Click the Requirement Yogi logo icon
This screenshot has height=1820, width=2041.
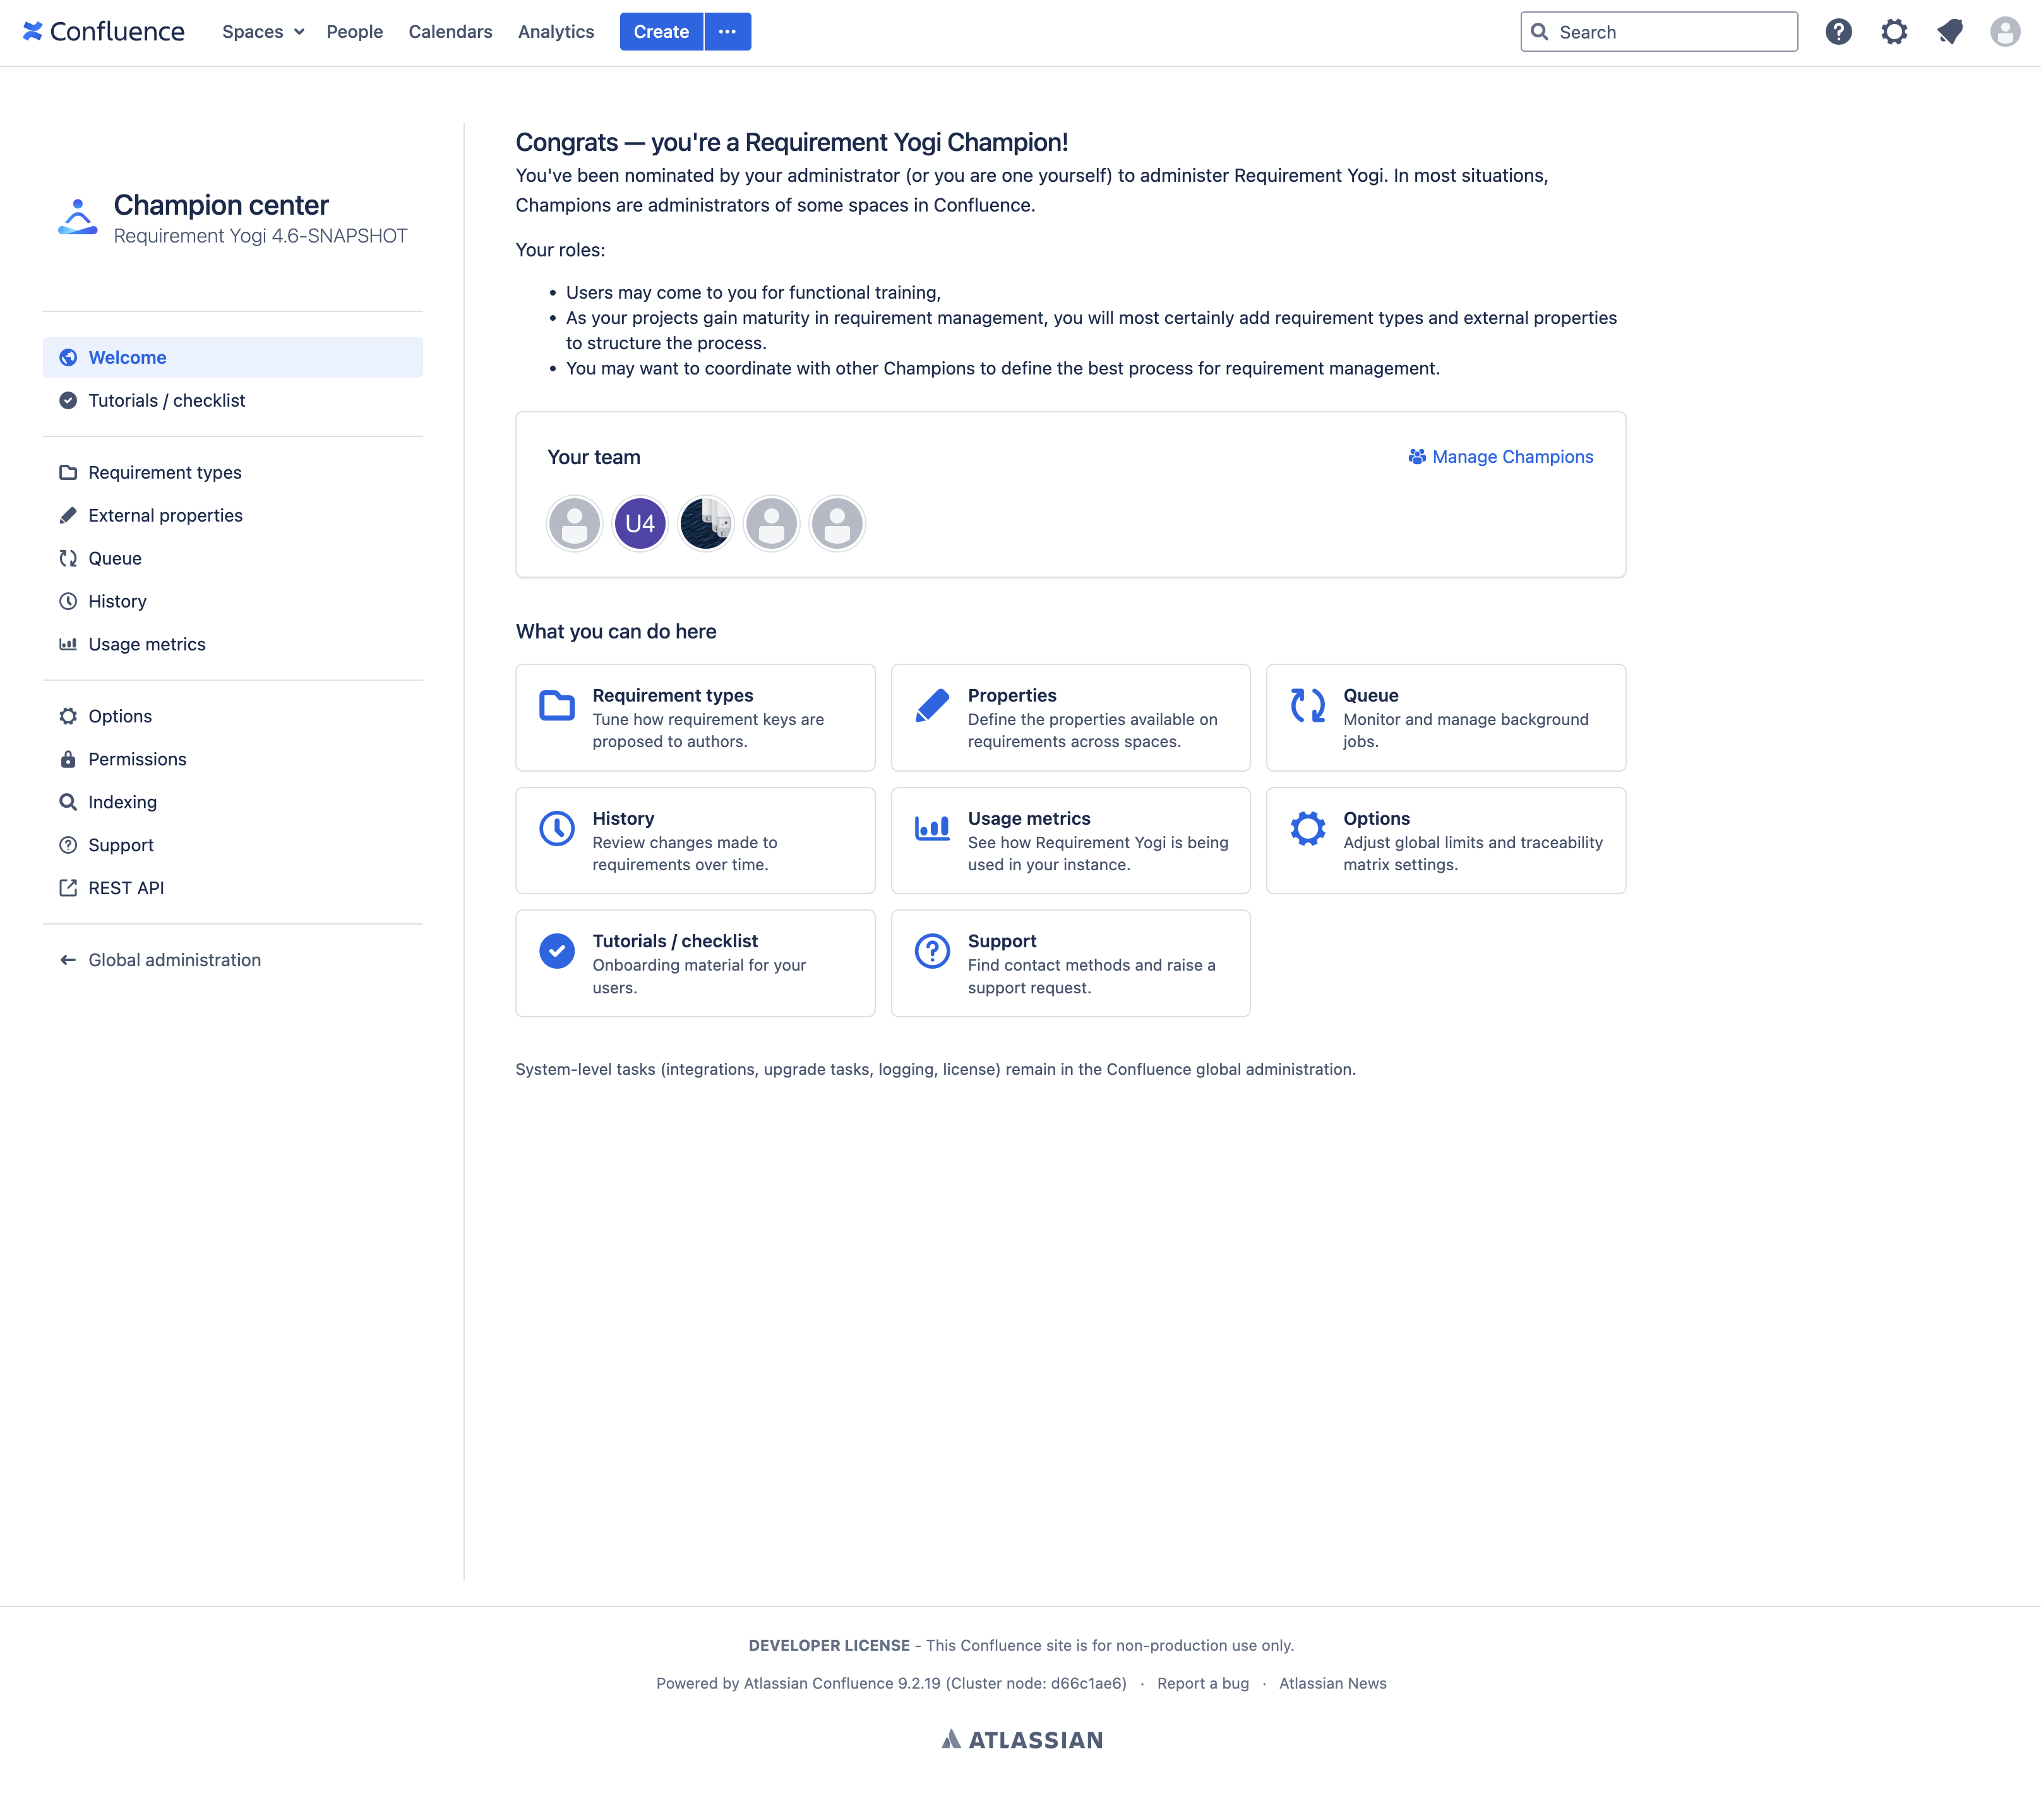(x=77, y=217)
